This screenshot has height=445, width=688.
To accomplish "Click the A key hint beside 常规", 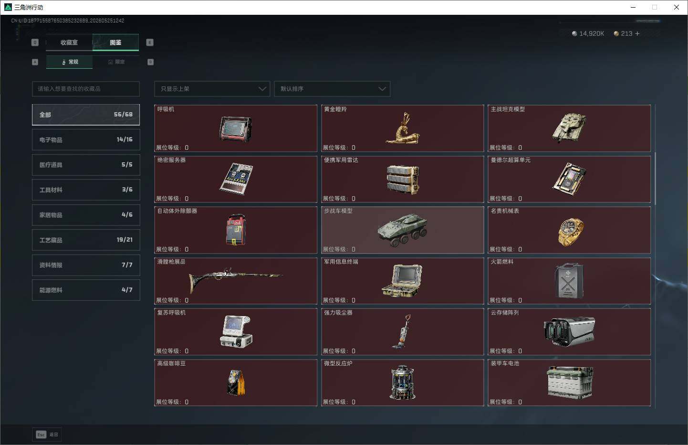I will [35, 62].
